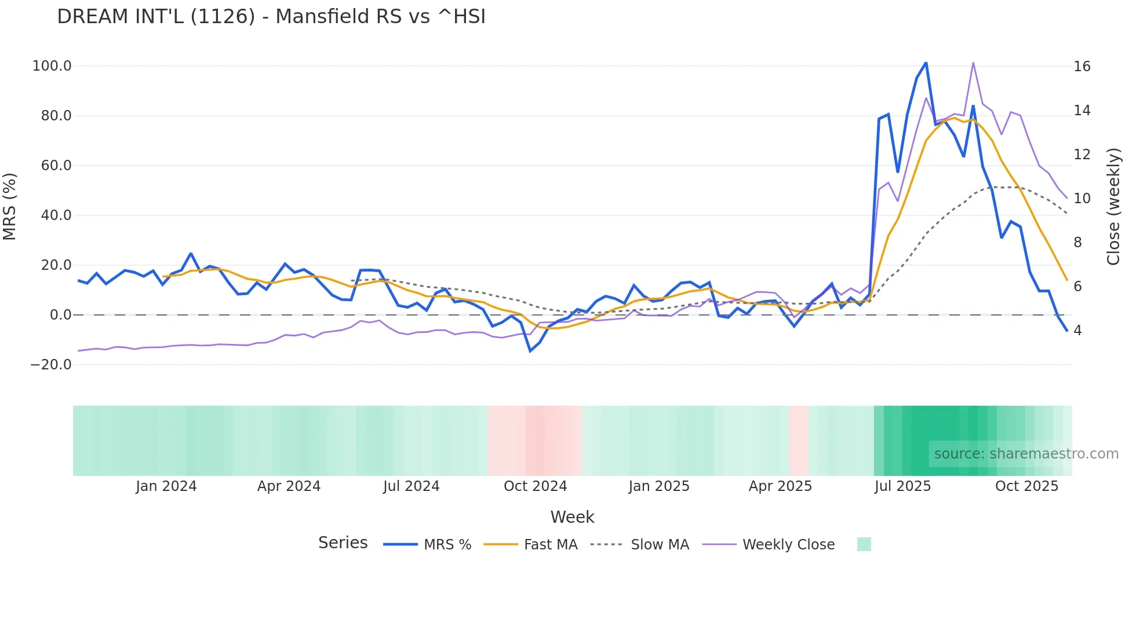The image size is (1136, 638).
Task: Click the narrow pink heatmap band near Apr 2025
Action: pyautogui.click(x=799, y=441)
